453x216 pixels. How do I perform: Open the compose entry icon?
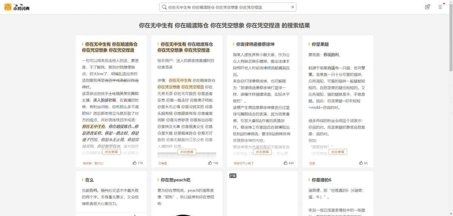(427, 7)
